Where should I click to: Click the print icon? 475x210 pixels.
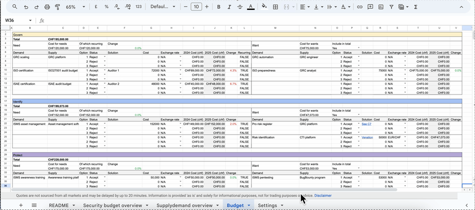(x=47, y=7)
